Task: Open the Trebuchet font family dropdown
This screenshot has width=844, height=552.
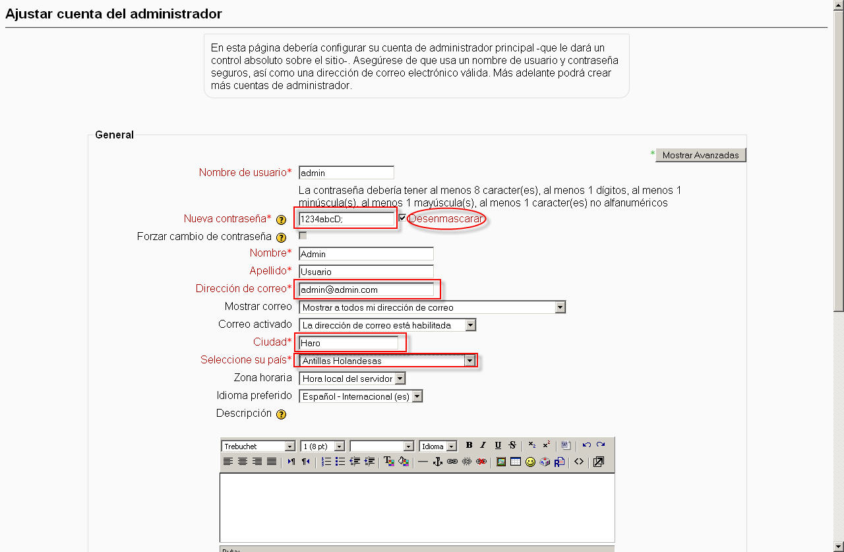Action: point(289,446)
